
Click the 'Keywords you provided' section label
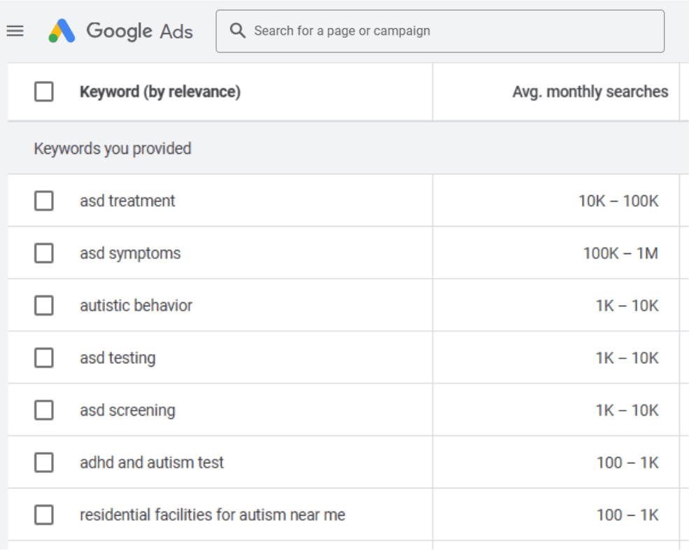click(x=112, y=148)
